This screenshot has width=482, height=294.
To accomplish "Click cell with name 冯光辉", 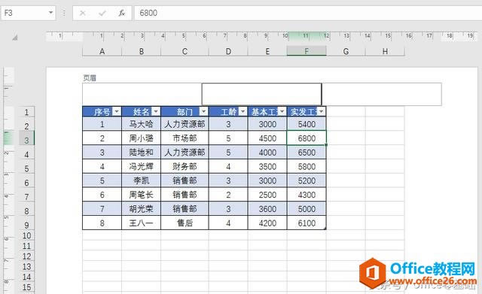I will (142, 166).
